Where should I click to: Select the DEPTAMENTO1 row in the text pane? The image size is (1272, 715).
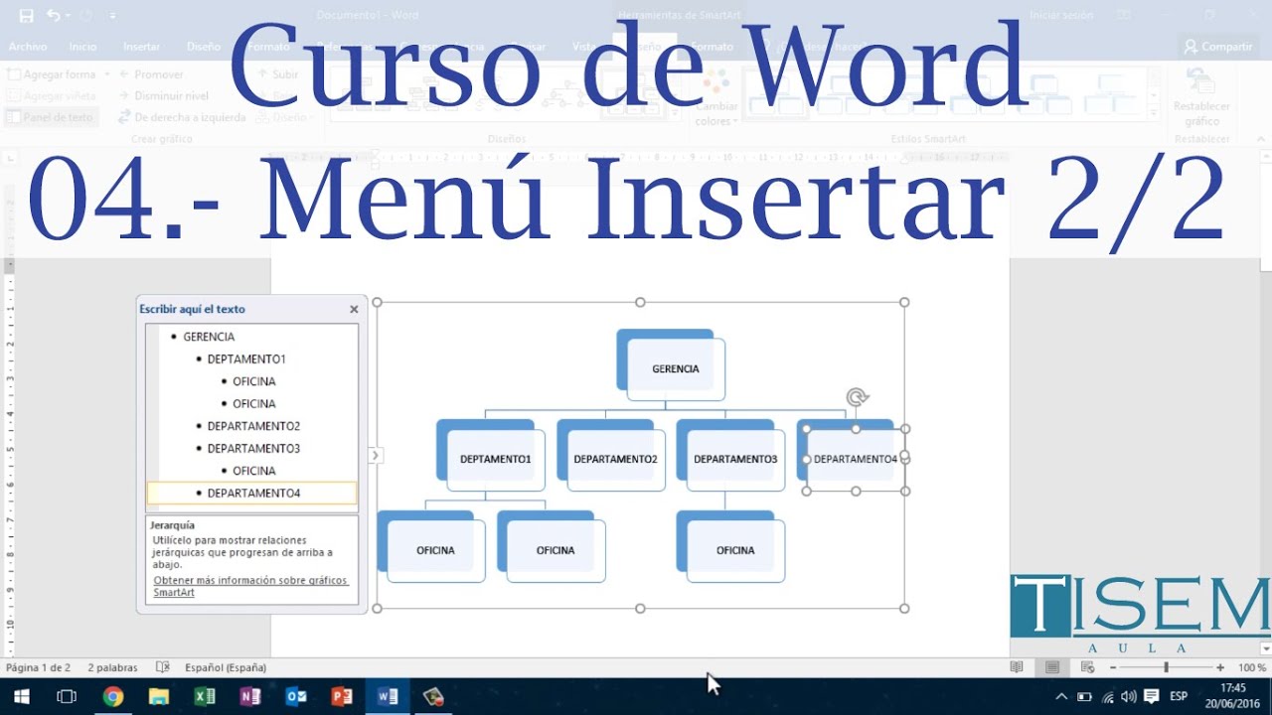click(x=251, y=358)
